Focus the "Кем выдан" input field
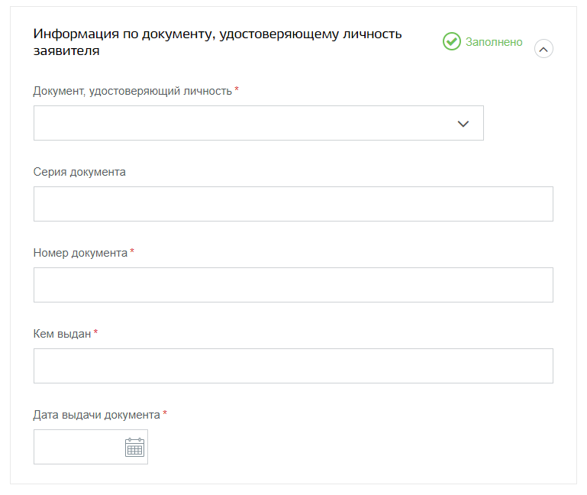This screenshot has height=495, width=587. pyautogui.click(x=293, y=366)
